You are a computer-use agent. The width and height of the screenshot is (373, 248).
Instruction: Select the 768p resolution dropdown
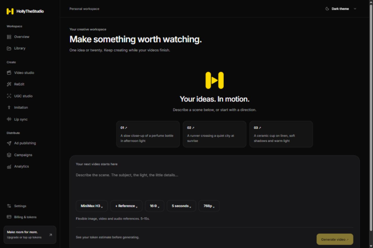[209, 206]
